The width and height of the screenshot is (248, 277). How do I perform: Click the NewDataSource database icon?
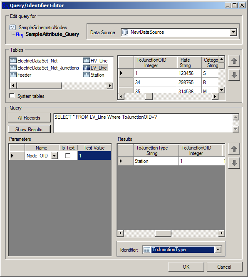[x=125, y=32]
